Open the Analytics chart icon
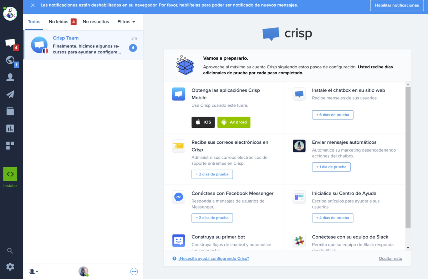Screen dimensions: 428x279 click(10, 128)
